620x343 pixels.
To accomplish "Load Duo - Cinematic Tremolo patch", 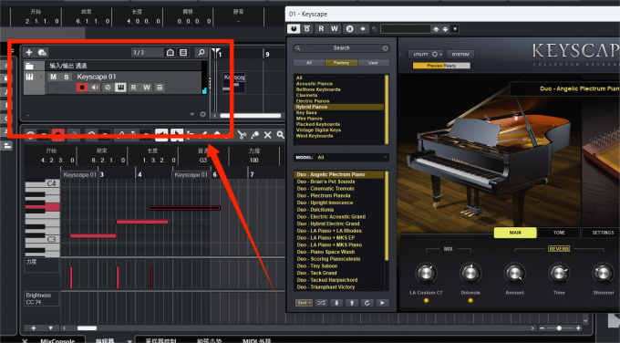I will pos(325,188).
